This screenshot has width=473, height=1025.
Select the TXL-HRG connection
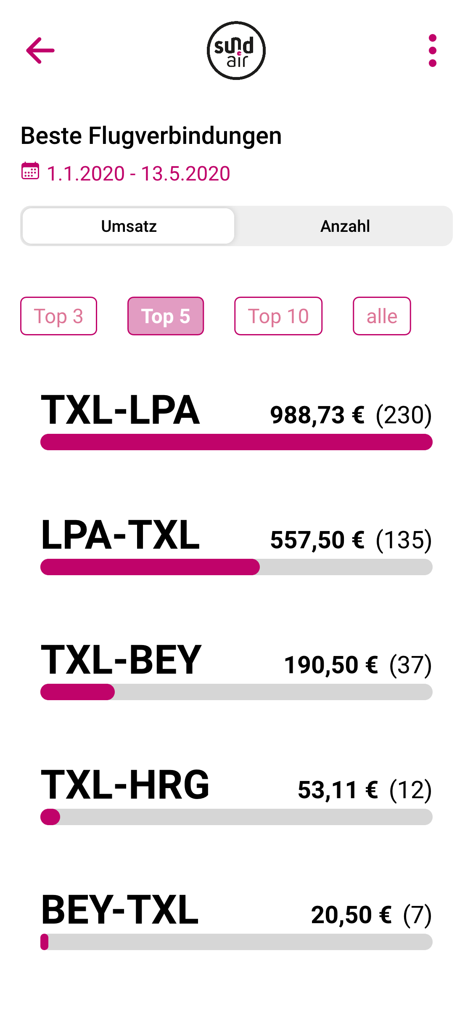[x=125, y=785]
